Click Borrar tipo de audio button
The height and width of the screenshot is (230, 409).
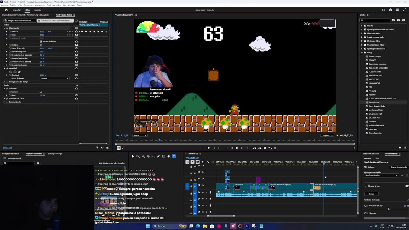399,167
